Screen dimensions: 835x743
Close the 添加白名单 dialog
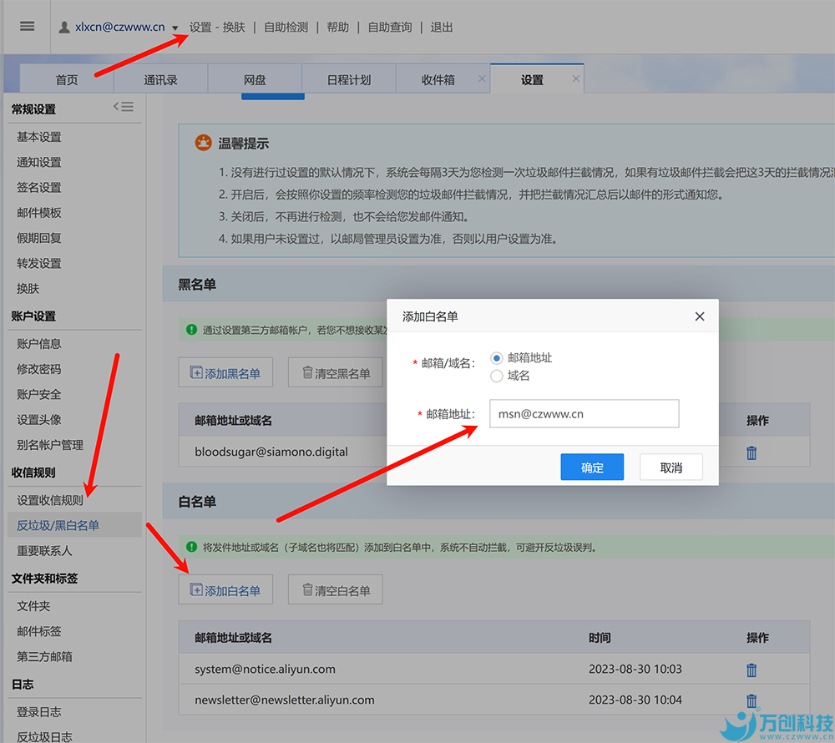[x=700, y=316]
